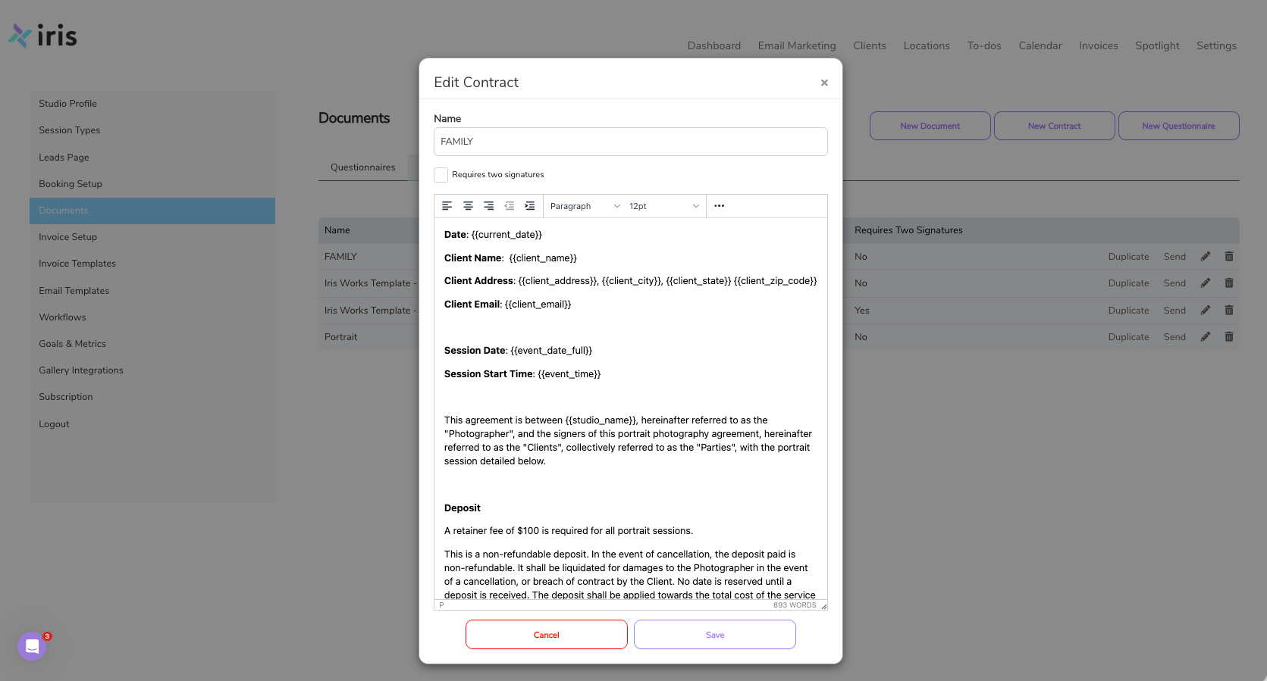The width and height of the screenshot is (1267, 681).
Task: Click the increase indent icon
Action: coord(529,206)
